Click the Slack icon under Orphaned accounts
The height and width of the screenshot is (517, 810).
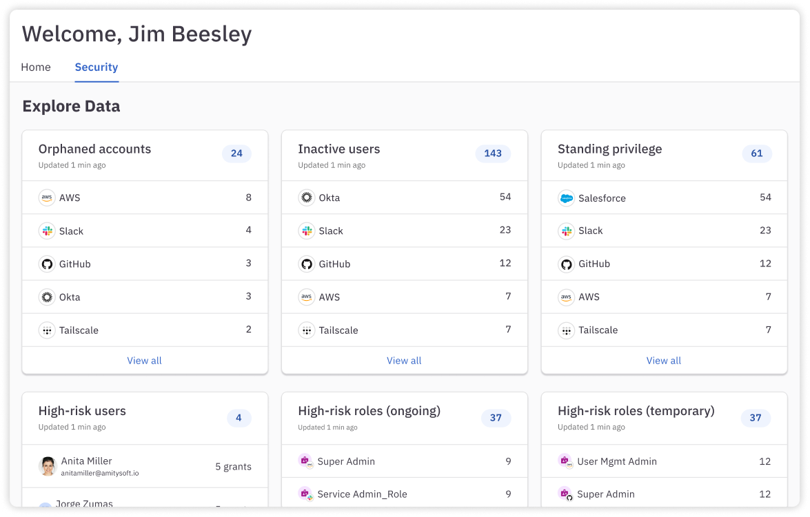(x=47, y=231)
